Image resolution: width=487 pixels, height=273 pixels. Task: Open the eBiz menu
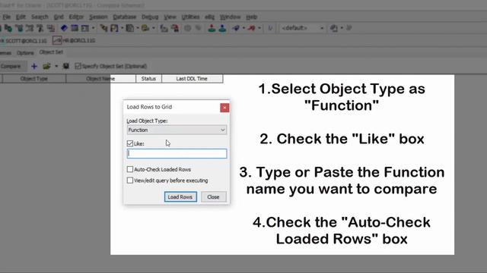tap(210, 17)
